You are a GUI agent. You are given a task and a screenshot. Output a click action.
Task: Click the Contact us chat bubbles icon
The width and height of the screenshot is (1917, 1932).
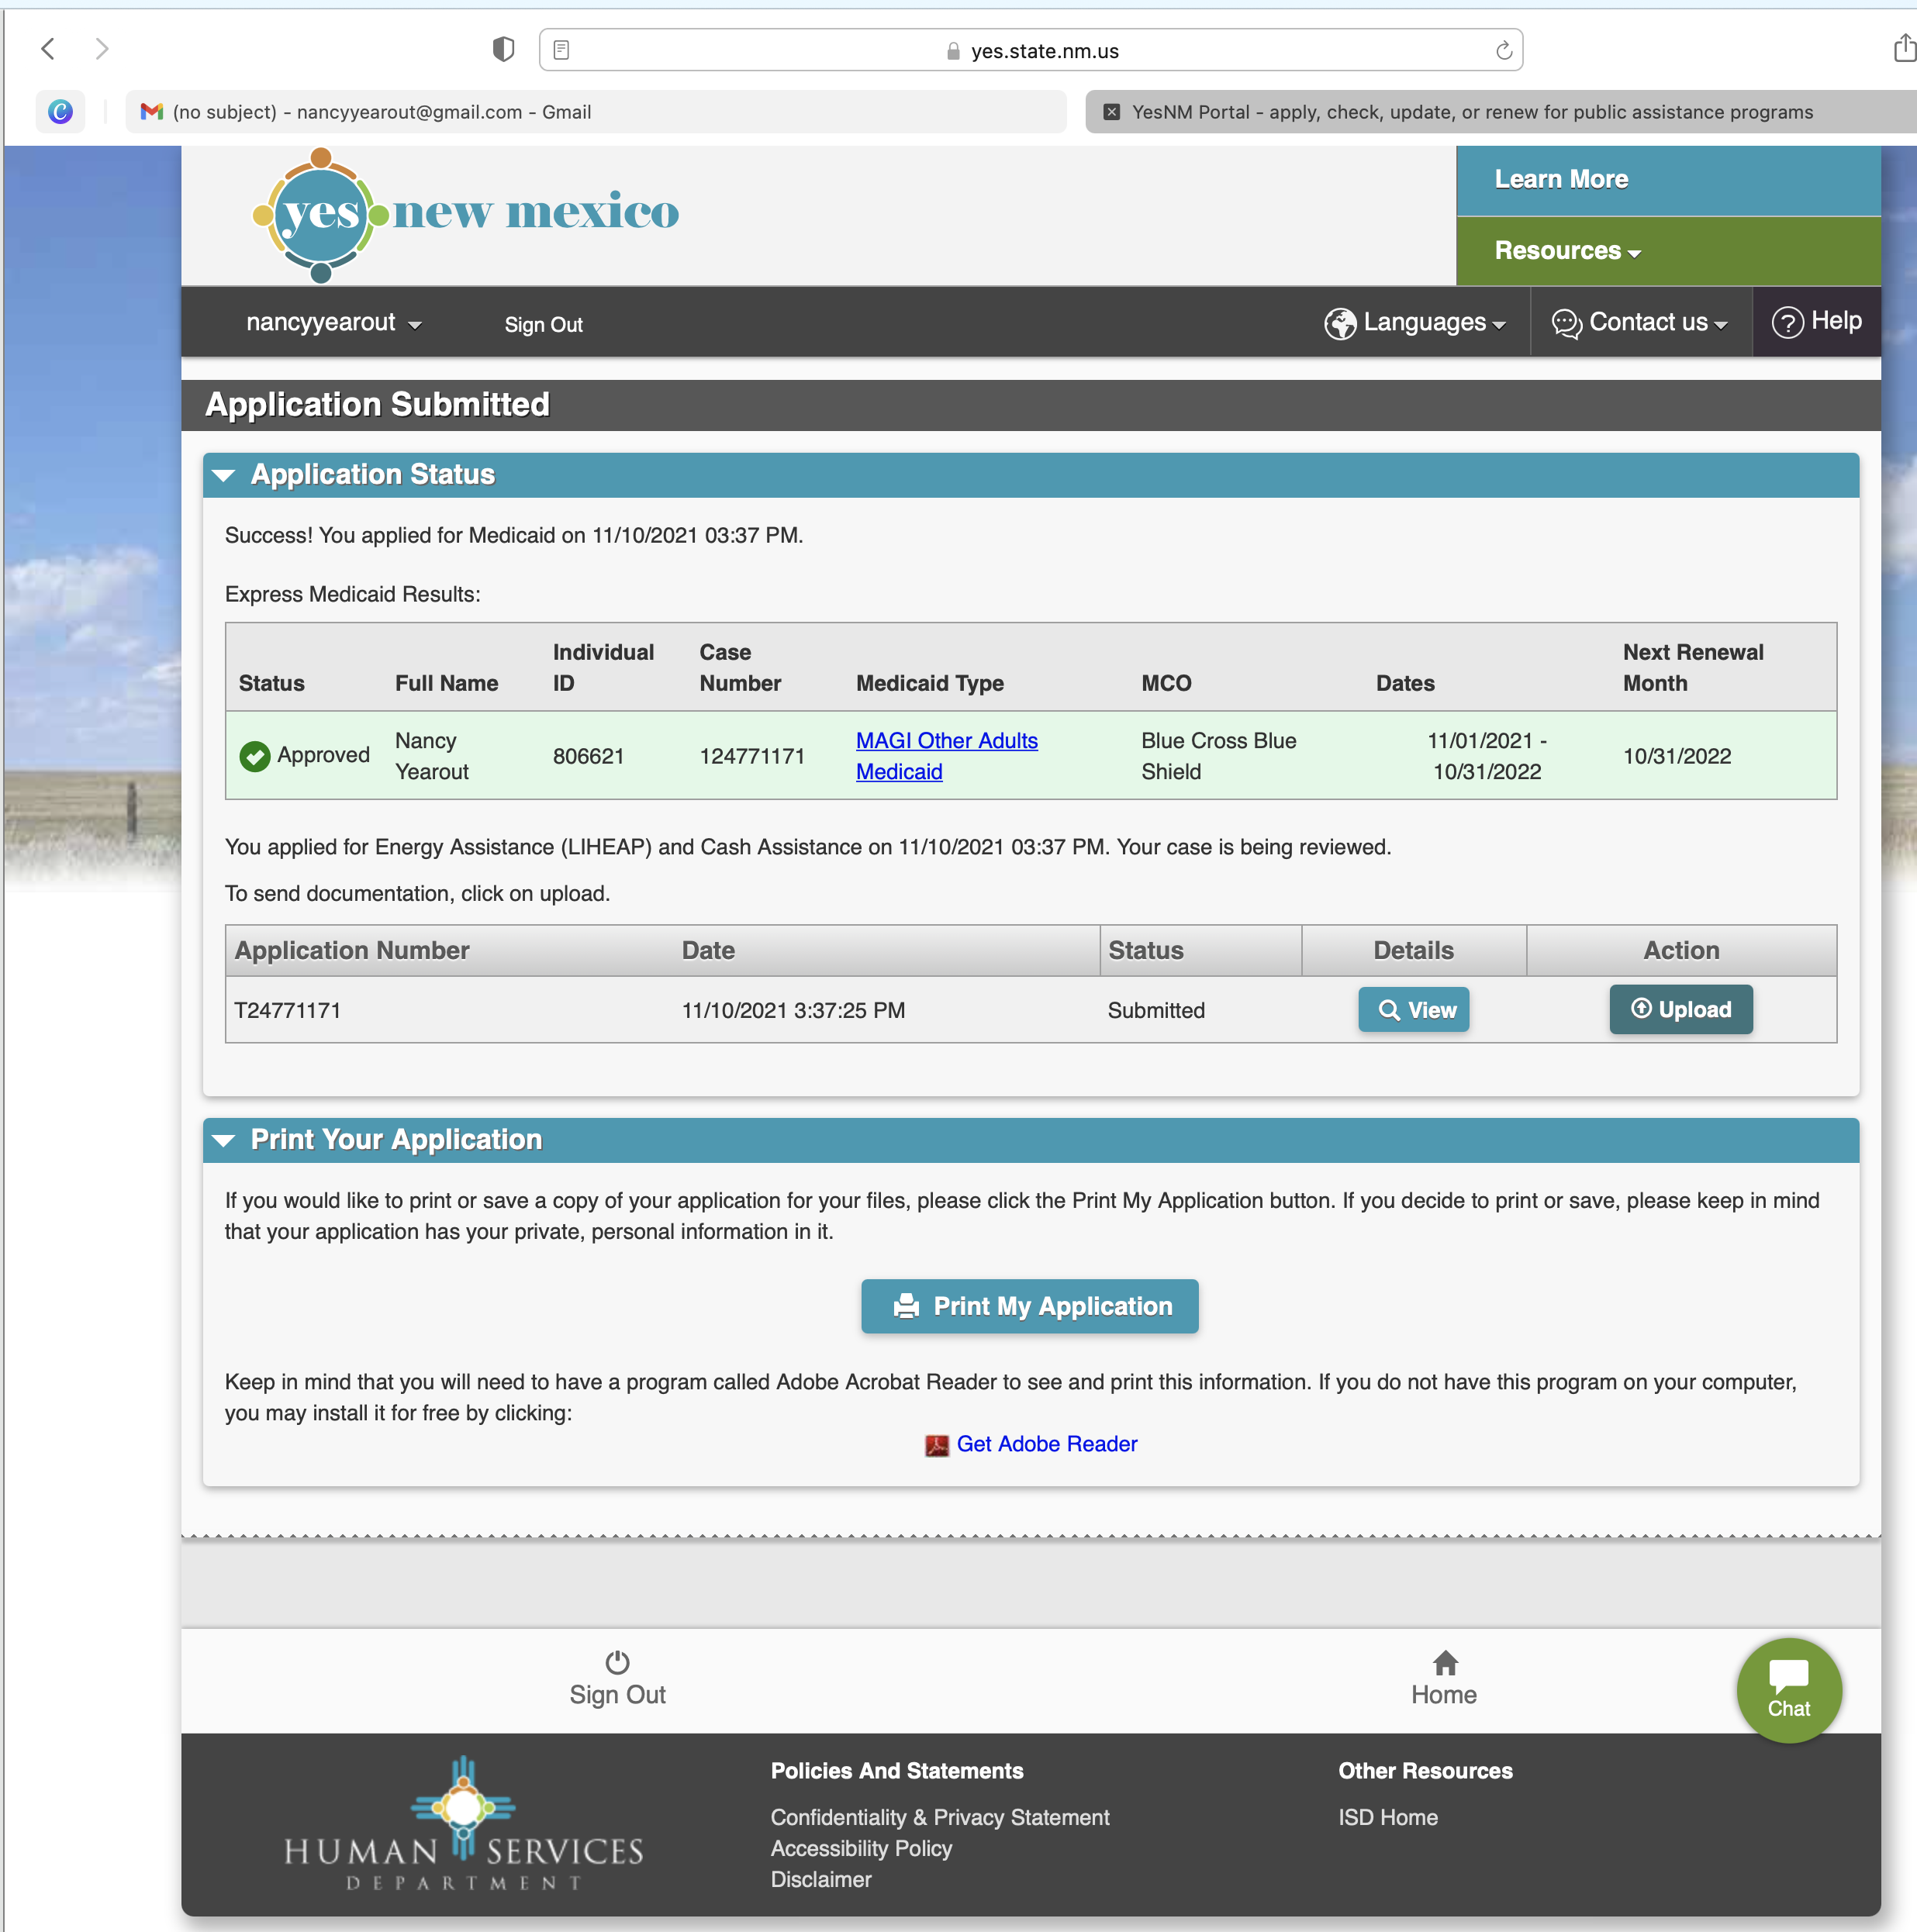coord(1566,323)
